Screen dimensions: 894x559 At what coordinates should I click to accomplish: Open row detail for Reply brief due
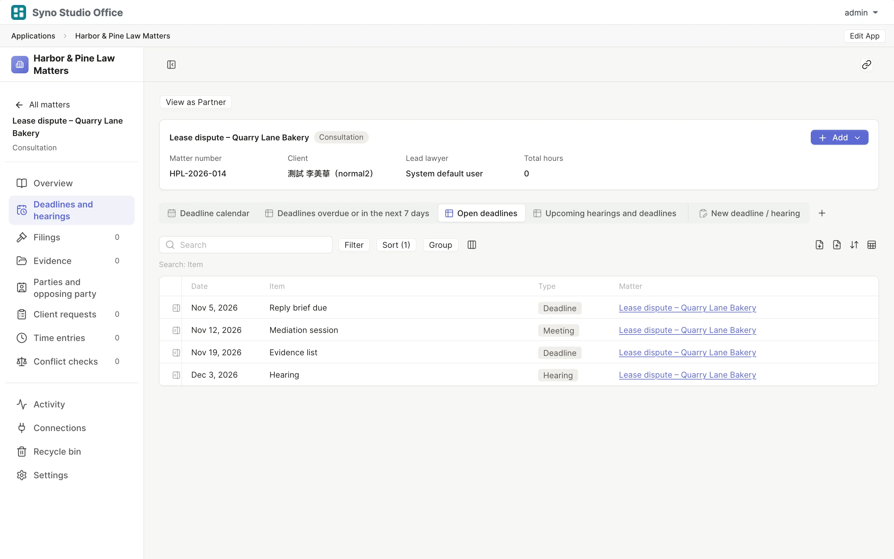176,308
